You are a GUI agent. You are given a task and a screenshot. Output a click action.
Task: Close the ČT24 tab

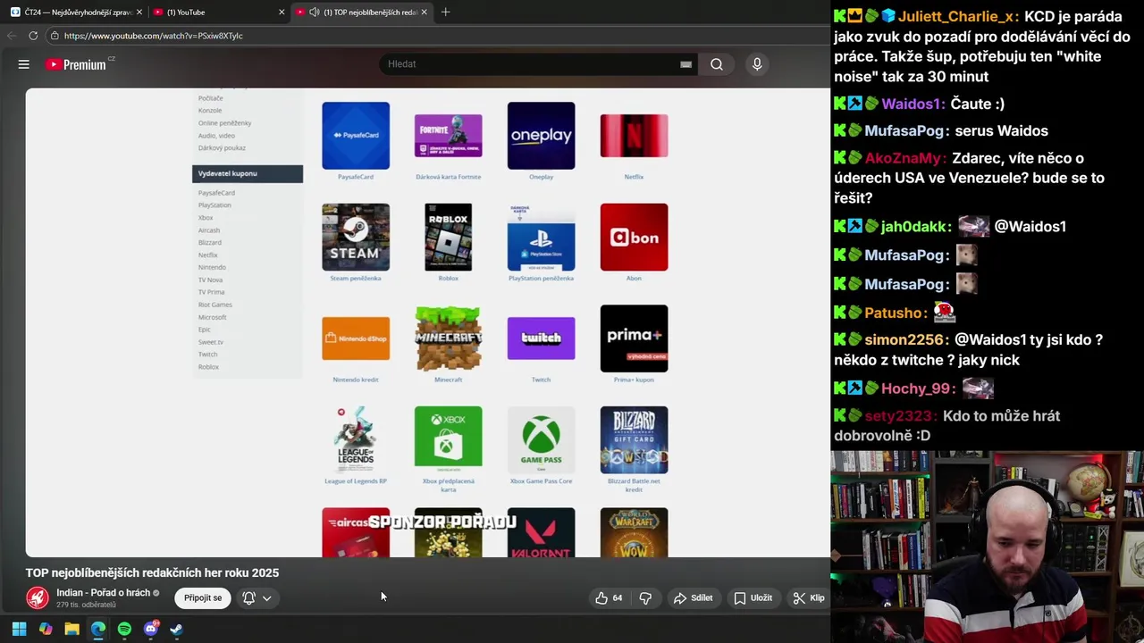tap(139, 12)
